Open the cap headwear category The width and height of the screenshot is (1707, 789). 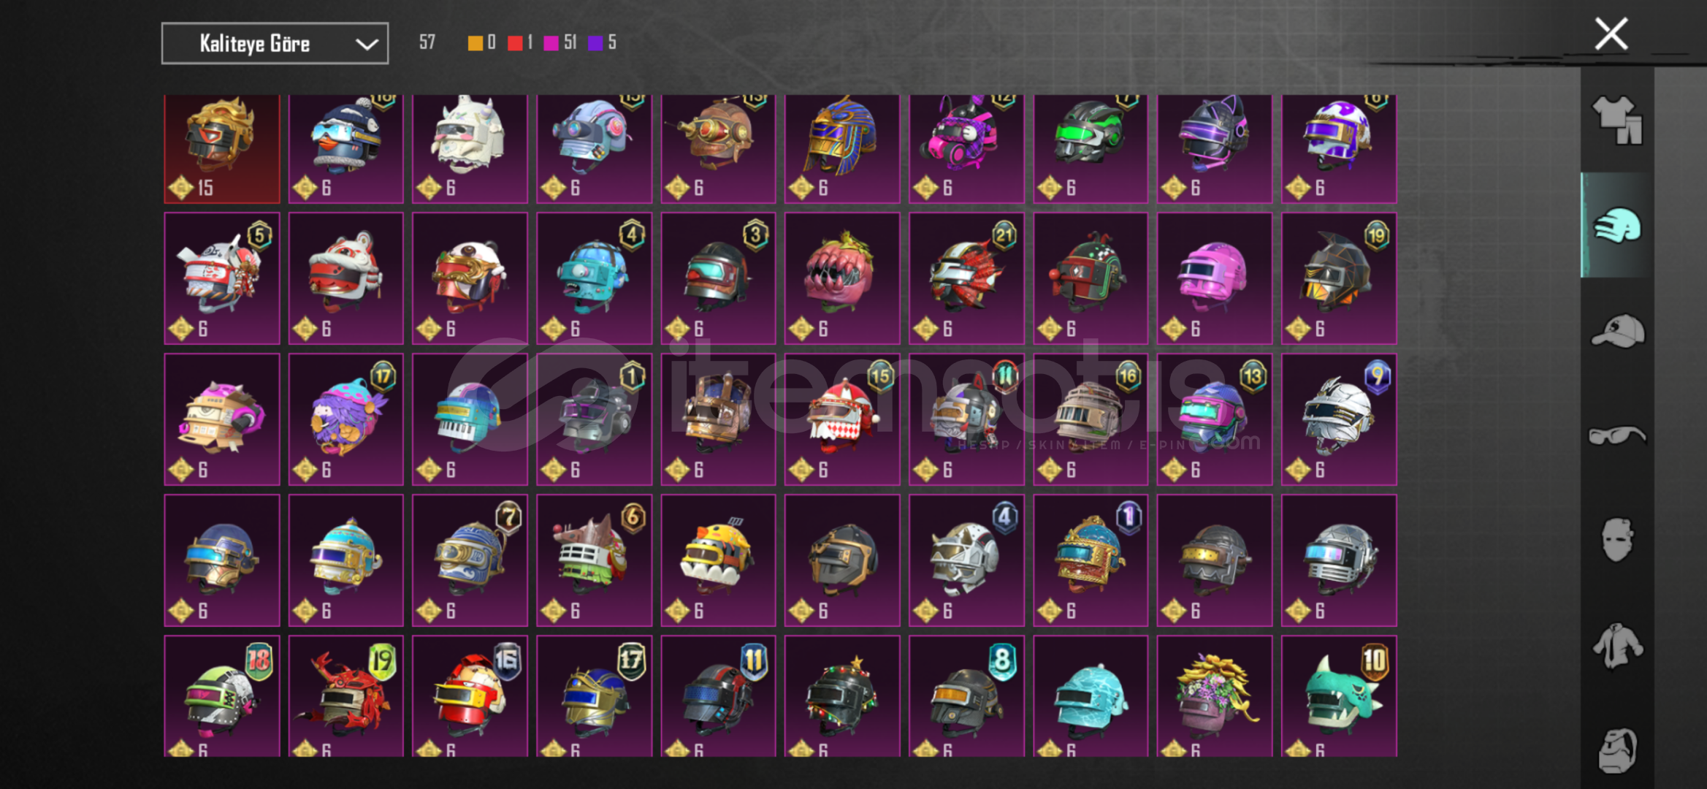[x=1617, y=331]
